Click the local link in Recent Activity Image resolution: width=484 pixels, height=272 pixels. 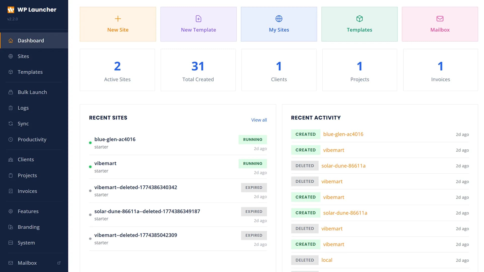pyautogui.click(x=327, y=260)
